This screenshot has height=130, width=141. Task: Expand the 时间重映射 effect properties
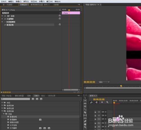[x=2, y=22]
